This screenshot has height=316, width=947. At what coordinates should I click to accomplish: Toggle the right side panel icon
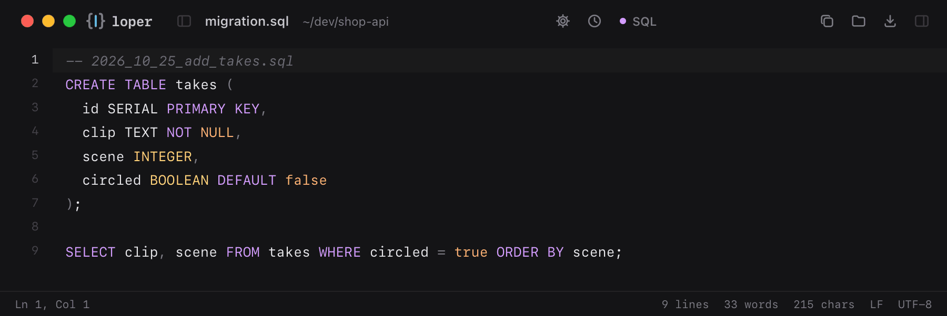(922, 21)
